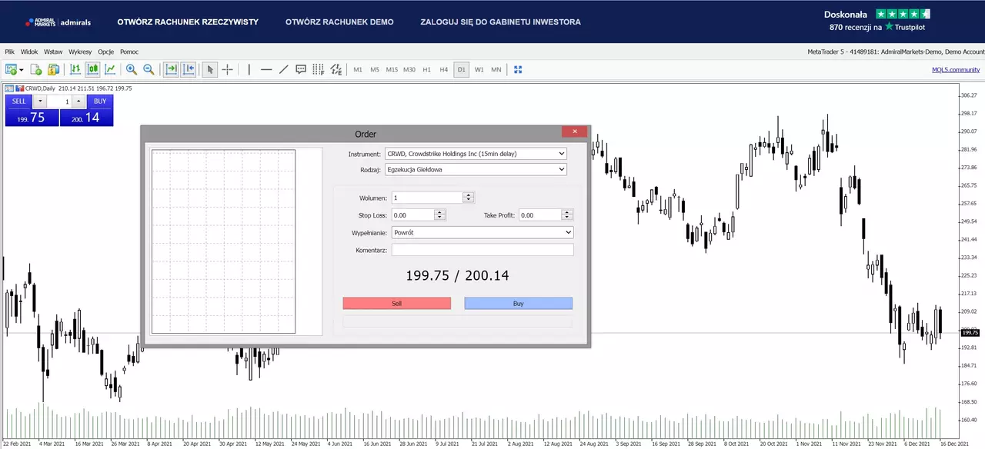Viewport: 985px width, 449px height.
Task: Toggle chart shift button
Action: [x=189, y=69]
